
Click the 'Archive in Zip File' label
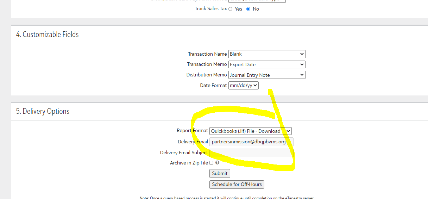[189, 163]
